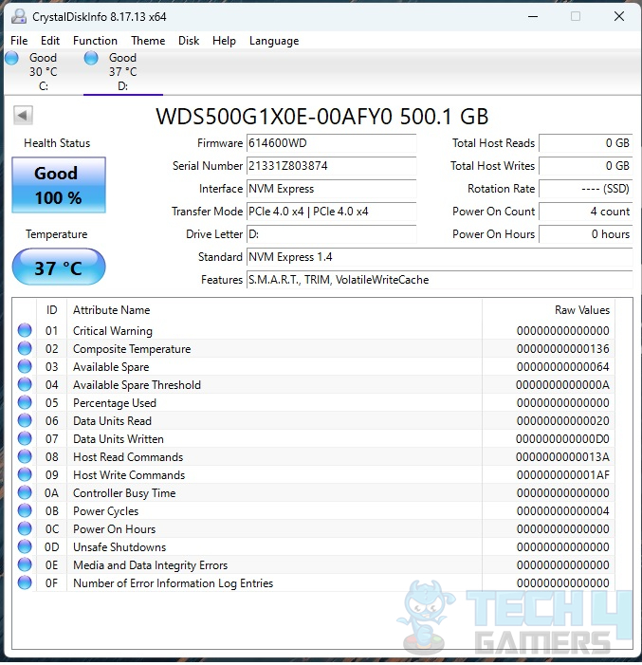The width and height of the screenshot is (642, 665).
Task: Click the Total Host Reads value
Action: point(586,143)
